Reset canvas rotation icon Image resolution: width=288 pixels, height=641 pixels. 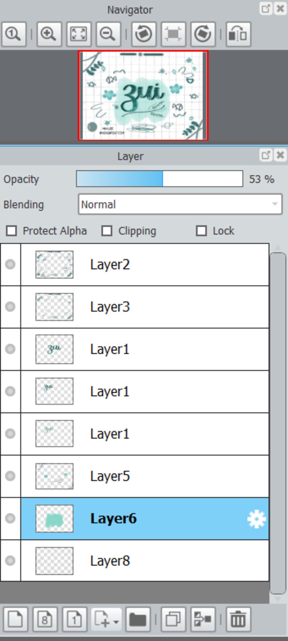(x=173, y=34)
